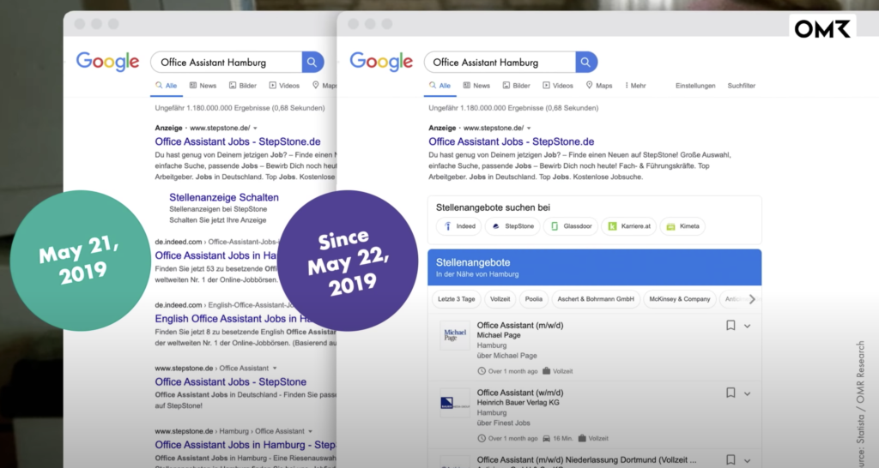Open dropdown beside stepstone.de › Hamburg › Office Assistant
Image resolution: width=879 pixels, height=468 pixels.
pyautogui.click(x=310, y=432)
